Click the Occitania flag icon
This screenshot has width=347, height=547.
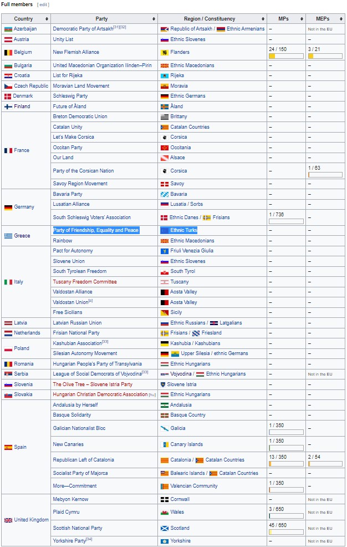pos(165,148)
